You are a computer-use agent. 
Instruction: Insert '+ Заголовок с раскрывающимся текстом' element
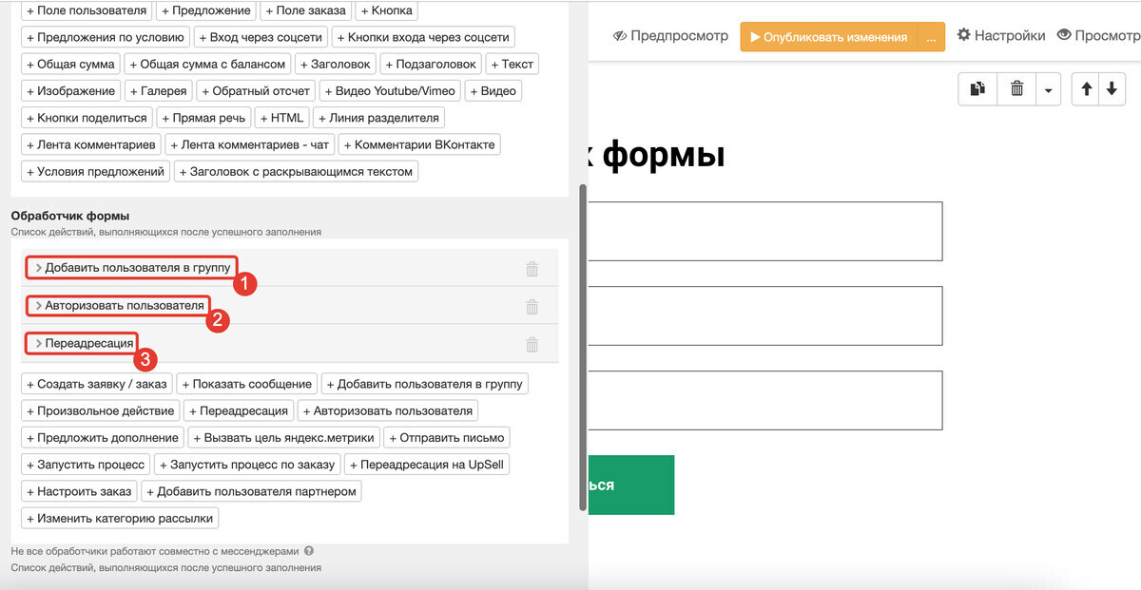(296, 172)
